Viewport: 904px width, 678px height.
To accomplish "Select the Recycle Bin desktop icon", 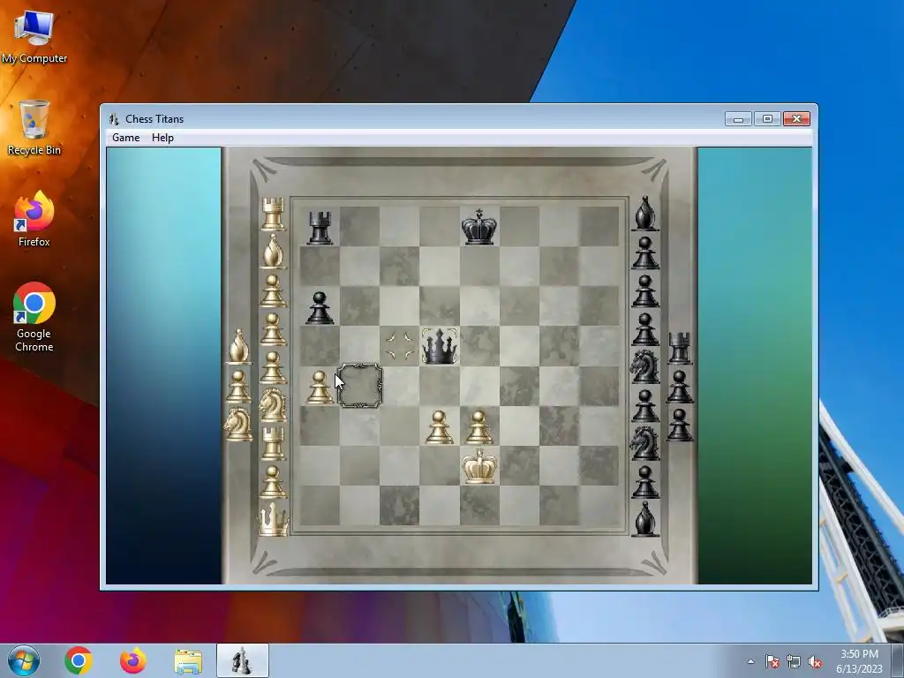I will pyautogui.click(x=34, y=128).
